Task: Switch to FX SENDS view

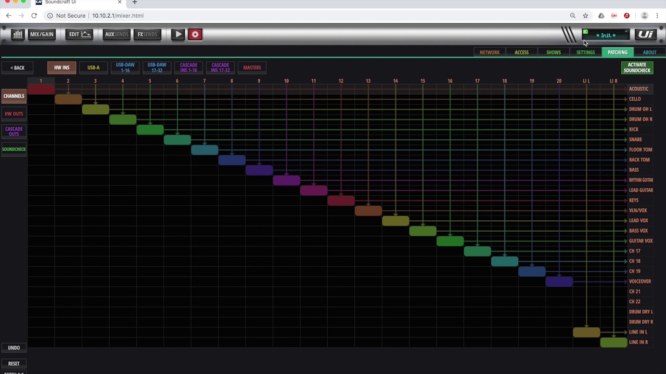Action: click(147, 34)
